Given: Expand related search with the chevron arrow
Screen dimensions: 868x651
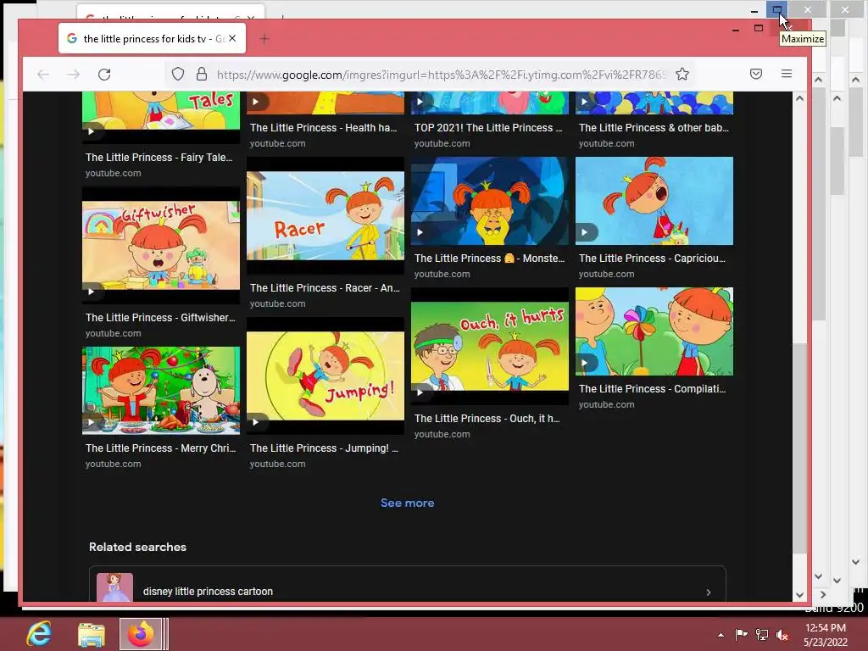Looking at the screenshot, I should coord(709,592).
